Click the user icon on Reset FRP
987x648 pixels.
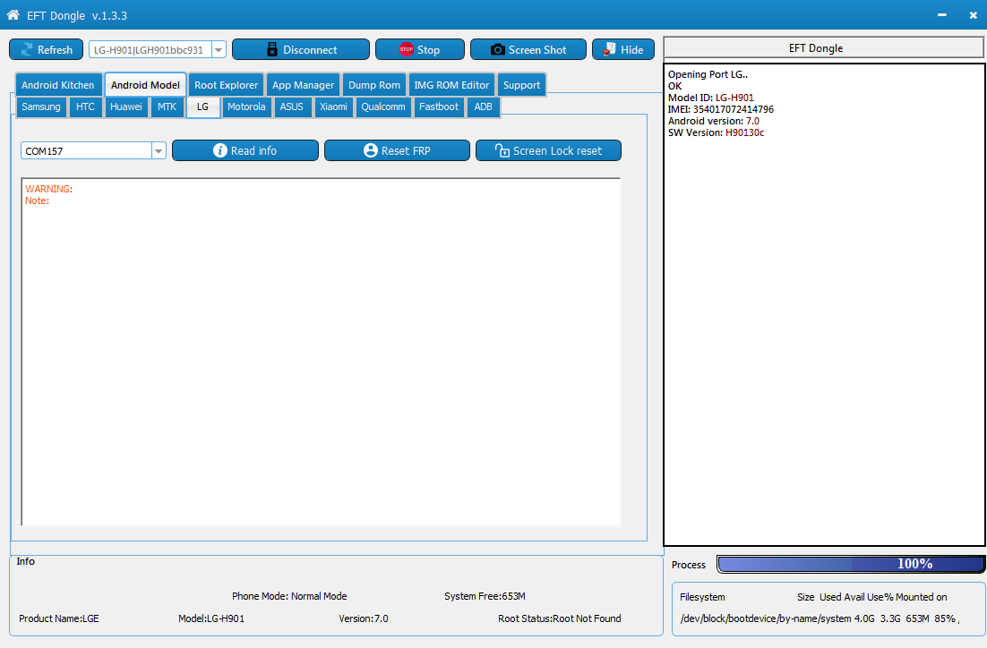(x=371, y=150)
